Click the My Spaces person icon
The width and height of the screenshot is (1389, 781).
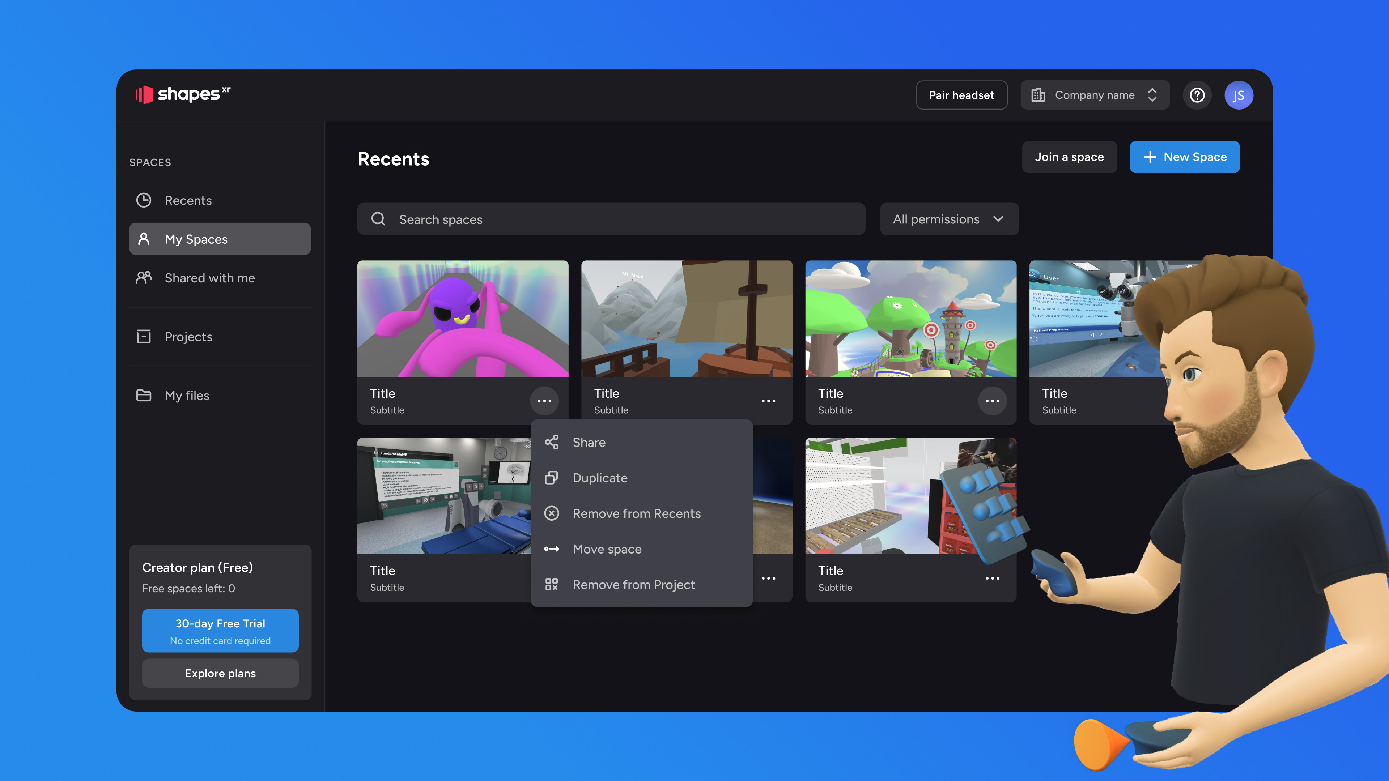tap(144, 239)
